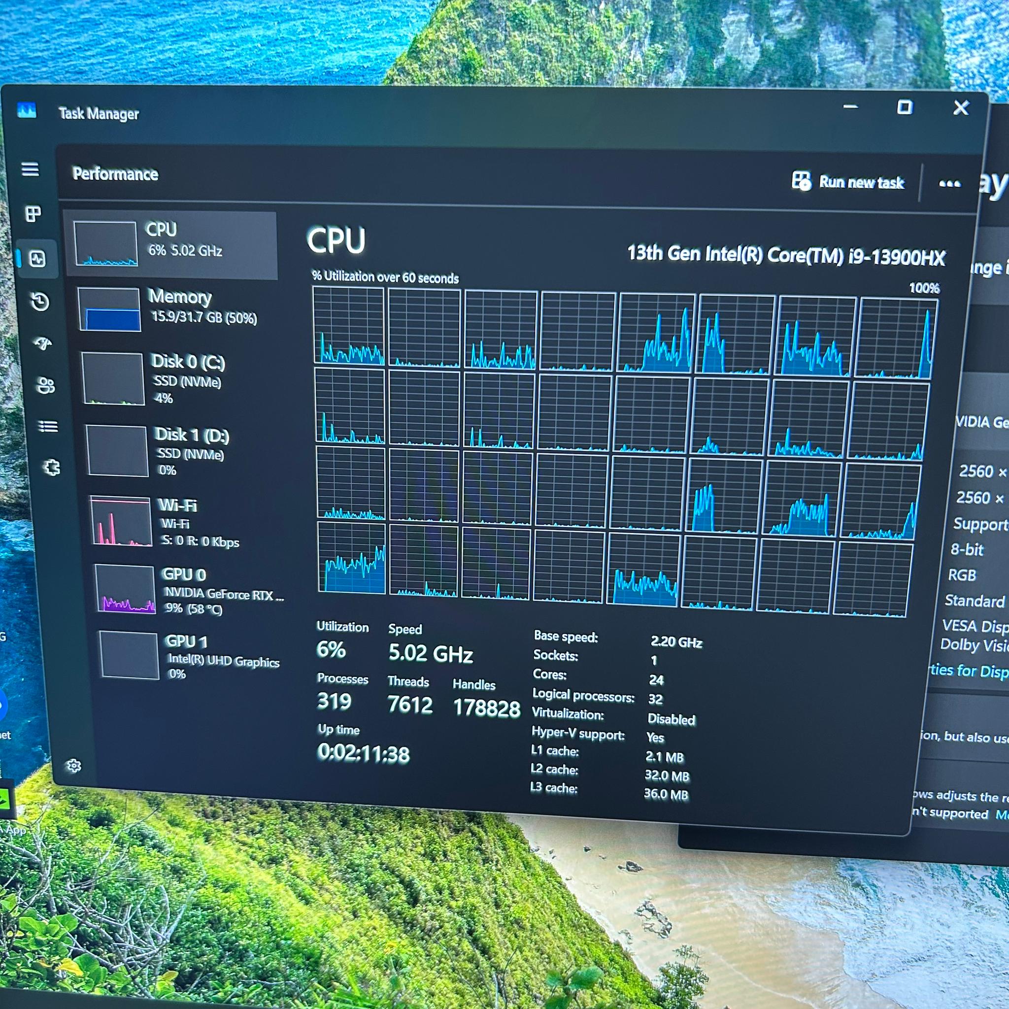Select CPU in the performance list
Image resolution: width=1009 pixels, height=1009 pixels.
coord(171,244)
